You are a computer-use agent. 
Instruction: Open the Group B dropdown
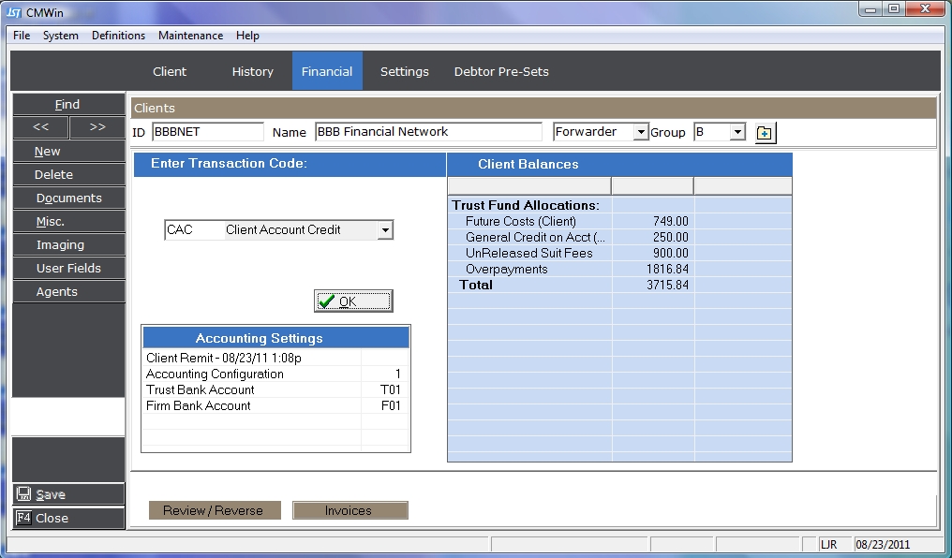click(x=737, y=132)
